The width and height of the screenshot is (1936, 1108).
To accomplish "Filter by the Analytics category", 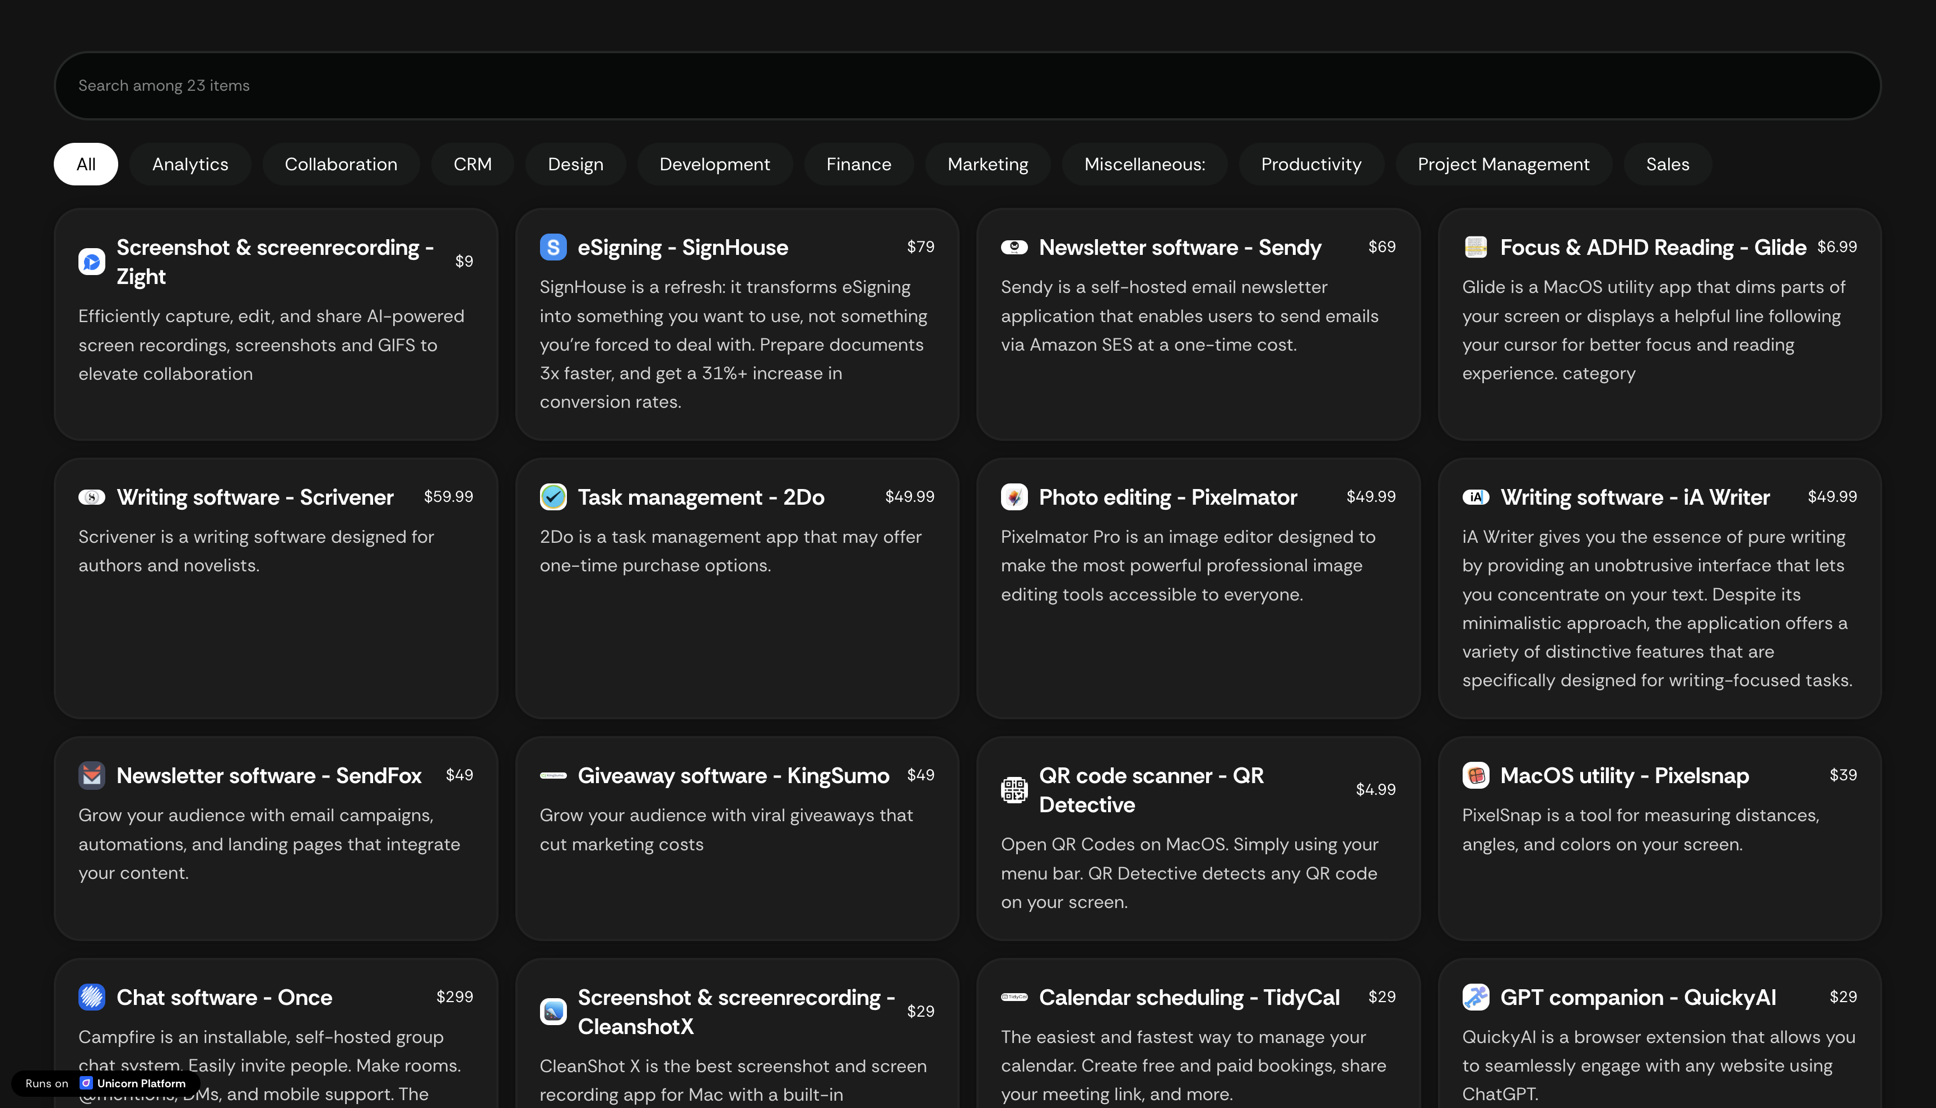I will pos(190,164).
